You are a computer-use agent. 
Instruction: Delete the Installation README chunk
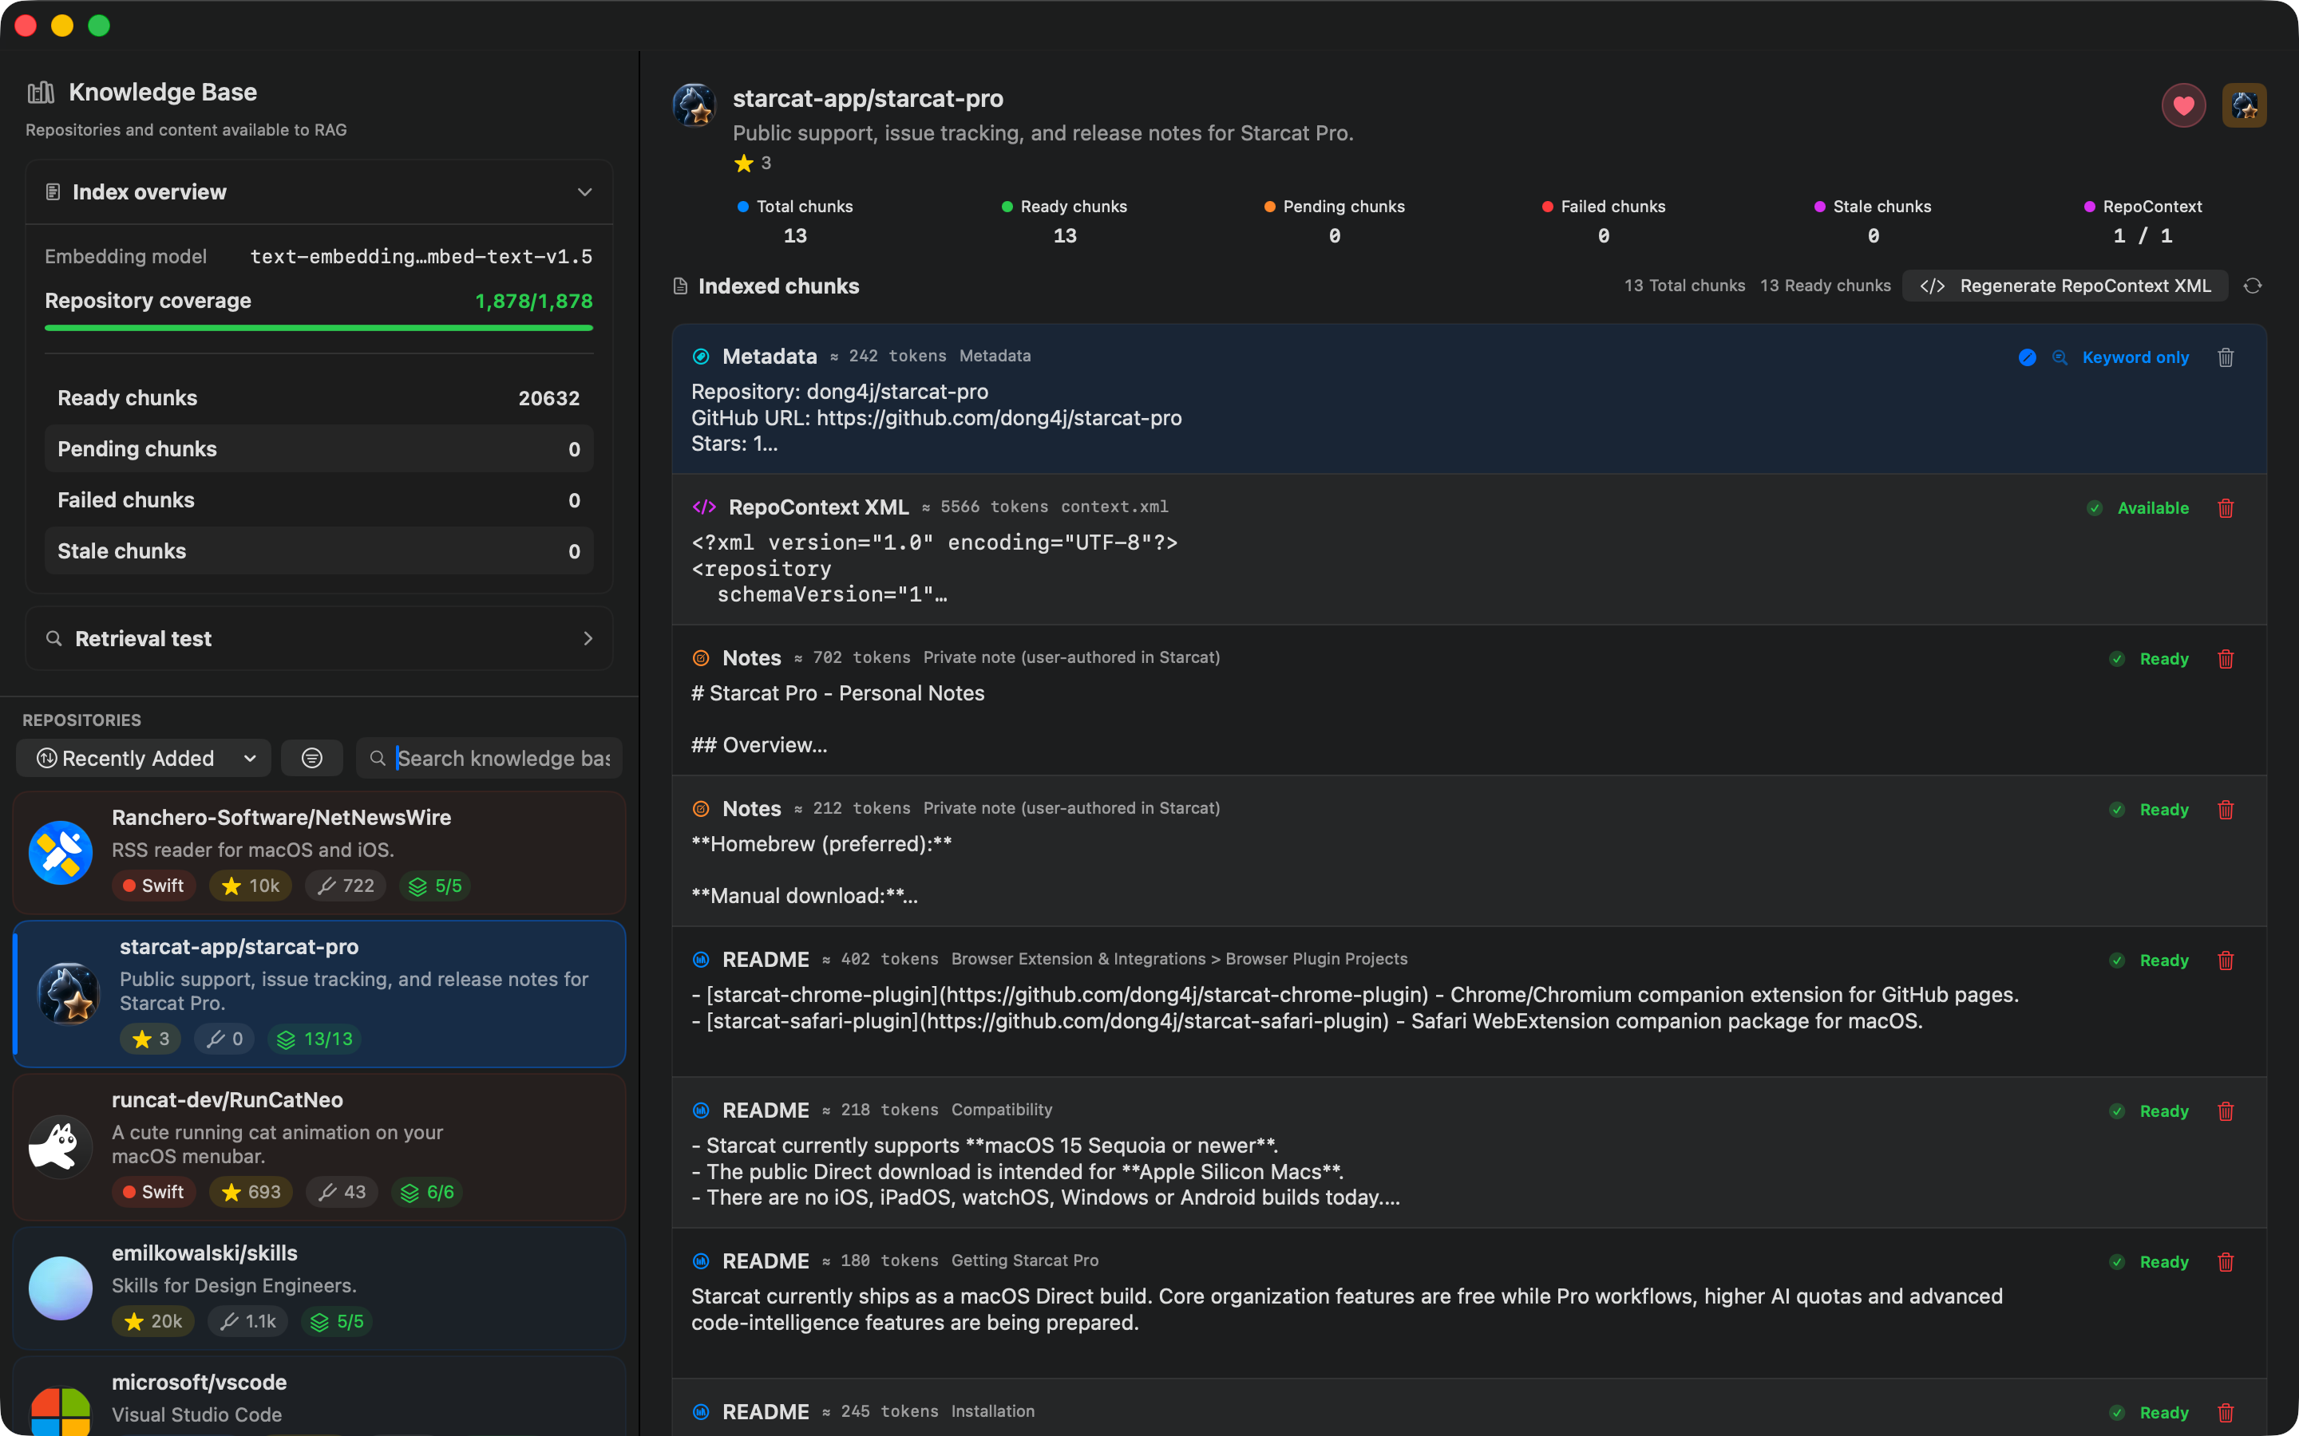(x=2226, y=1413)
